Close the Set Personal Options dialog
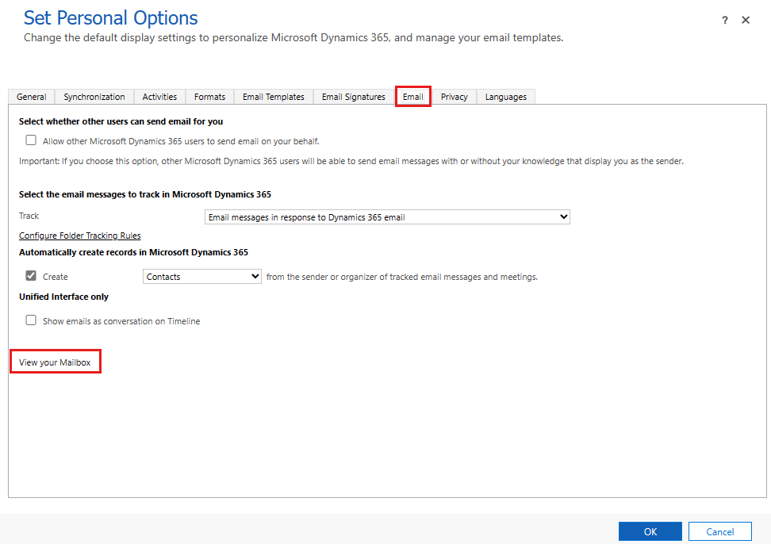This screenshot has width=771, height=544. [746, 20]
